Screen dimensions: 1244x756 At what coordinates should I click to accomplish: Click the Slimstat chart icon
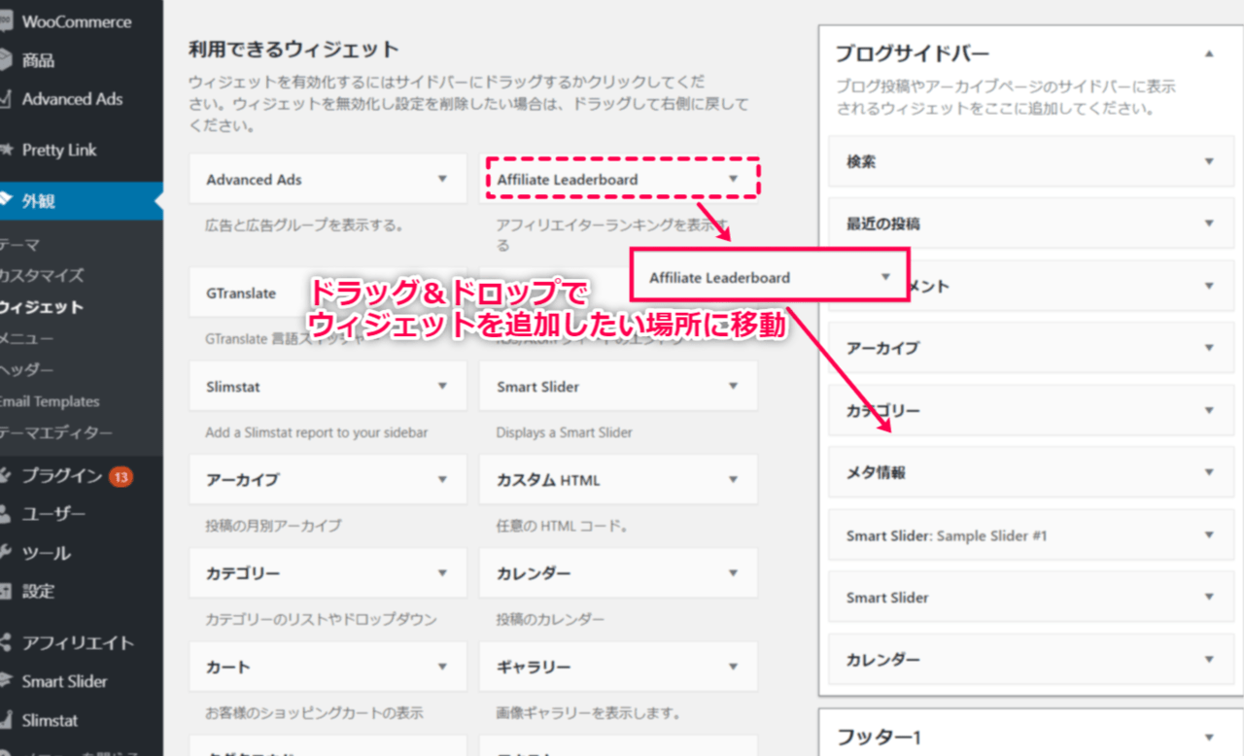tap(6, 720)
